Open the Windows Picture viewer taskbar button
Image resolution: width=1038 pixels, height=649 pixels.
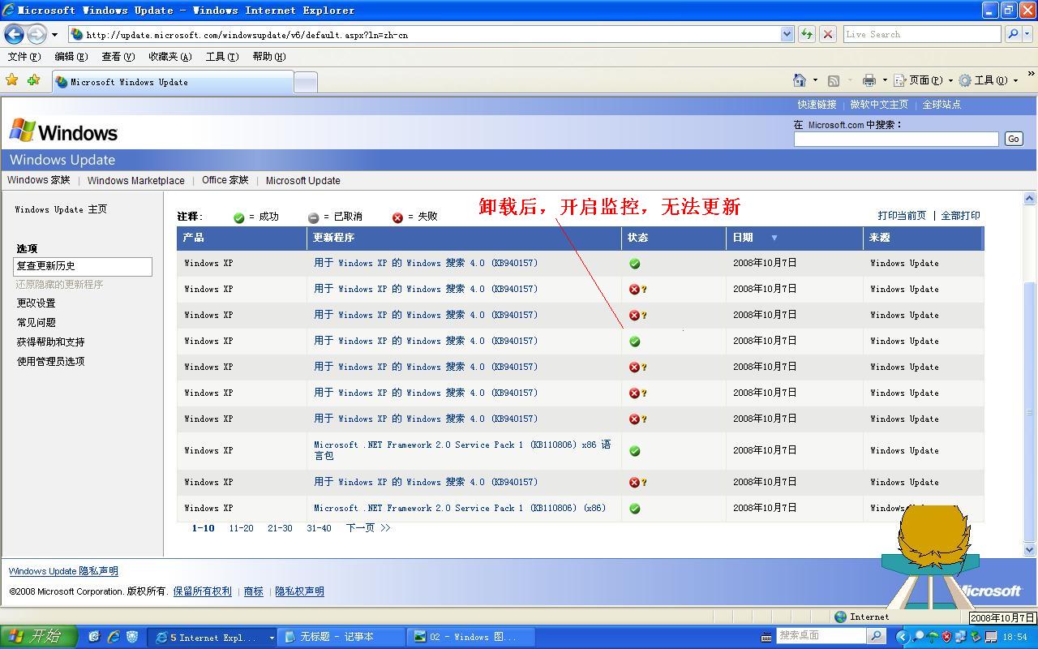point(470,637)
